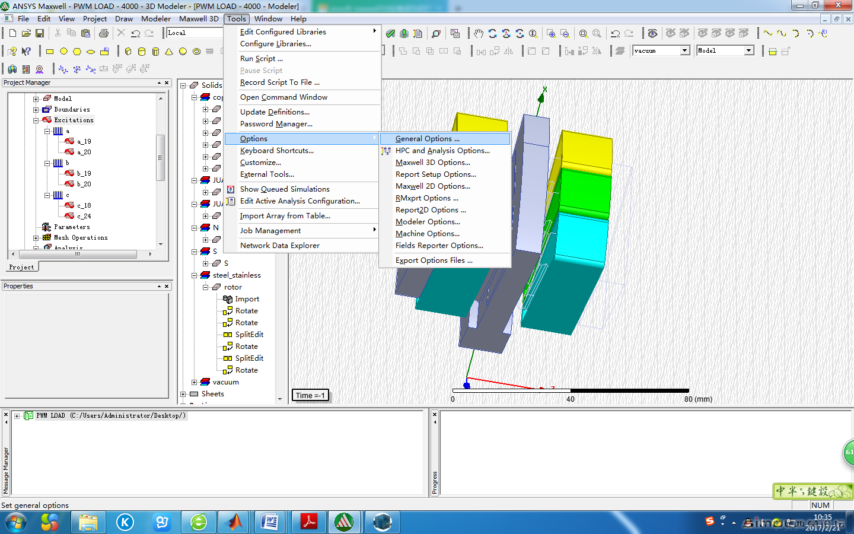Select the Pan hand tool
Viewport: 854px width, 534px height.
click(x=479, y=33)
